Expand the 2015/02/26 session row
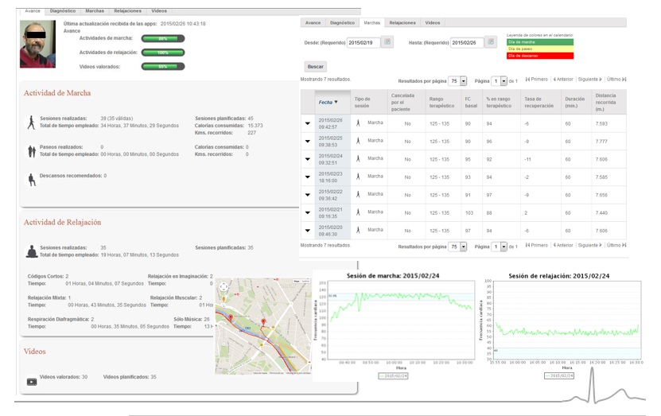The width and height of the screenshot is (661, 416). pyautogui.click(x=308, y=122)
